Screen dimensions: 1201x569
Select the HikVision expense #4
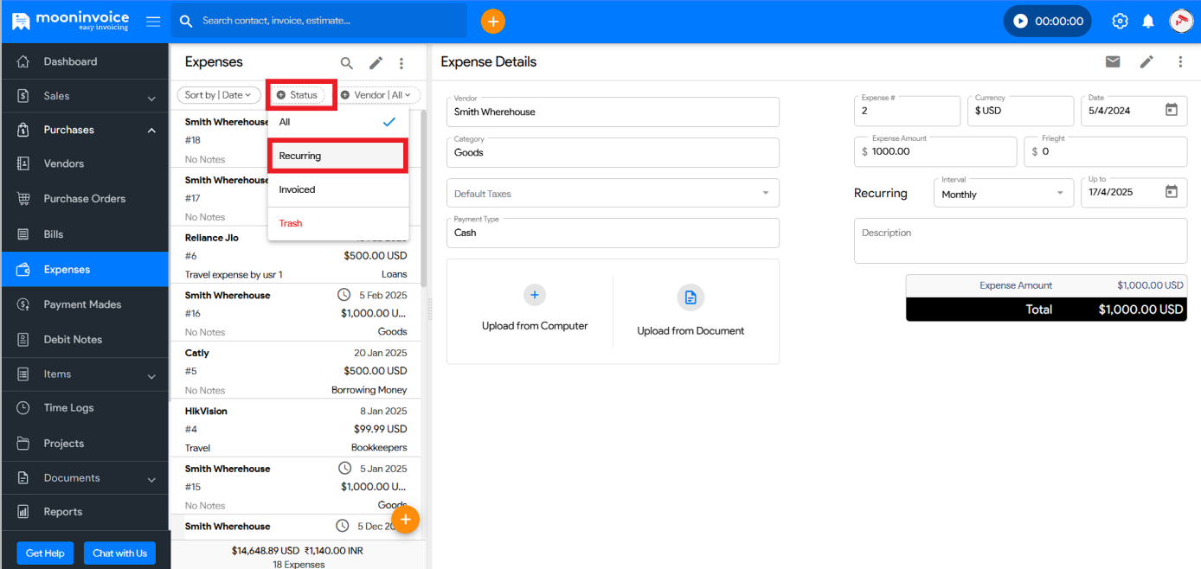coord(296,429)
